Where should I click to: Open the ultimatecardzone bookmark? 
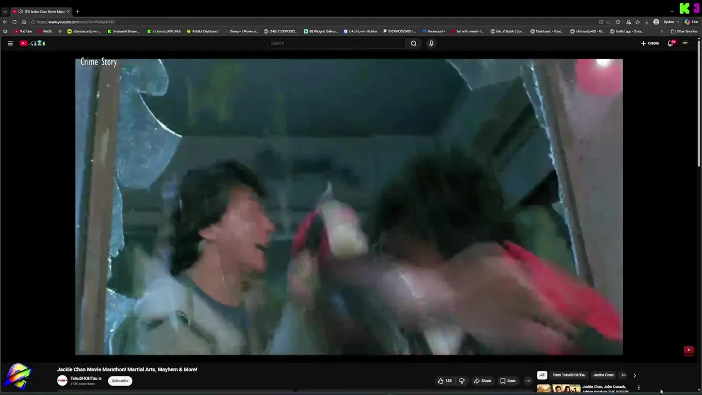[84, 31]
